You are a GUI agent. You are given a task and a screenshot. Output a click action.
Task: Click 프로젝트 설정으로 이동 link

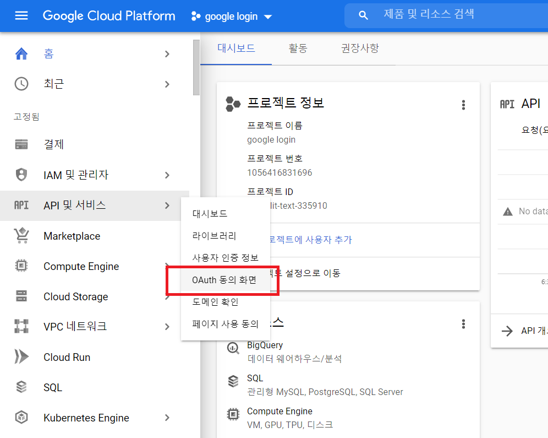coord(306,273)
